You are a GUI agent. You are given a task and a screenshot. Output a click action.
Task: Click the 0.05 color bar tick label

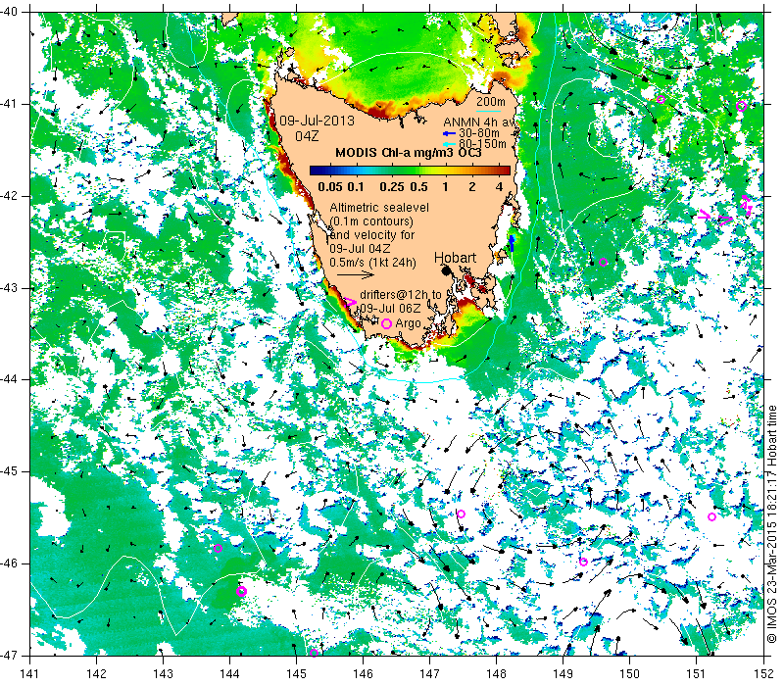tap(330, 187)
